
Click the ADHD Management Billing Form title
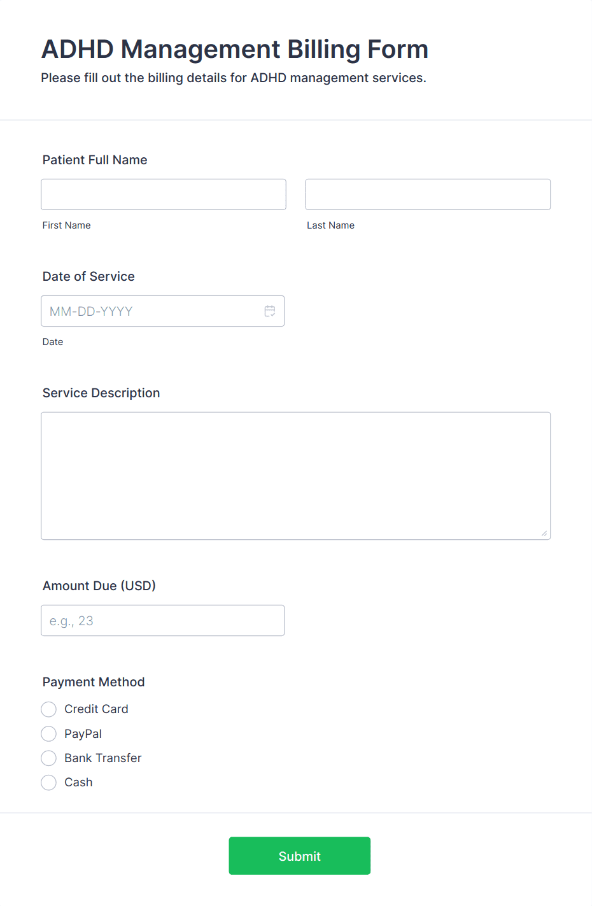[235, 49]
